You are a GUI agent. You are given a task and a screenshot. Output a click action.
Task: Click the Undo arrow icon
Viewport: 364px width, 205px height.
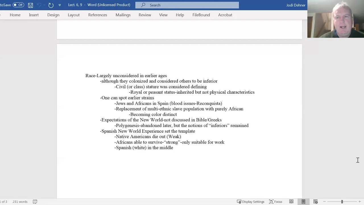coord(39,5)
